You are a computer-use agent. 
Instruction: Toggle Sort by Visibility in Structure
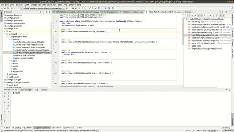pos(185,15)
